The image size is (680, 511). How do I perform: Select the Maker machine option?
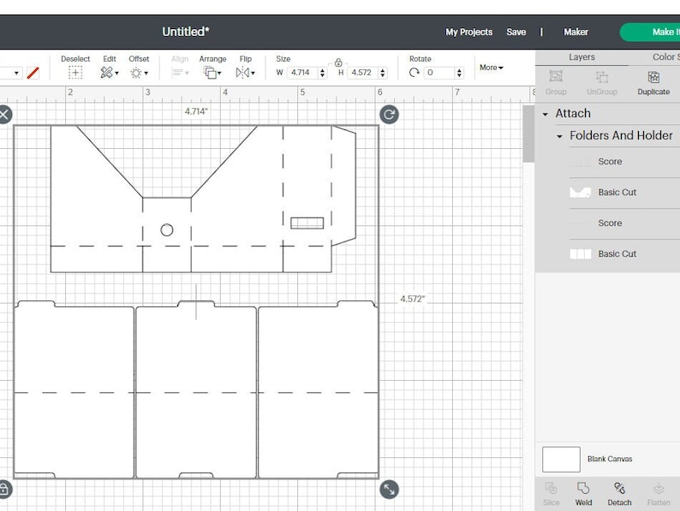[x=576, y=32]
